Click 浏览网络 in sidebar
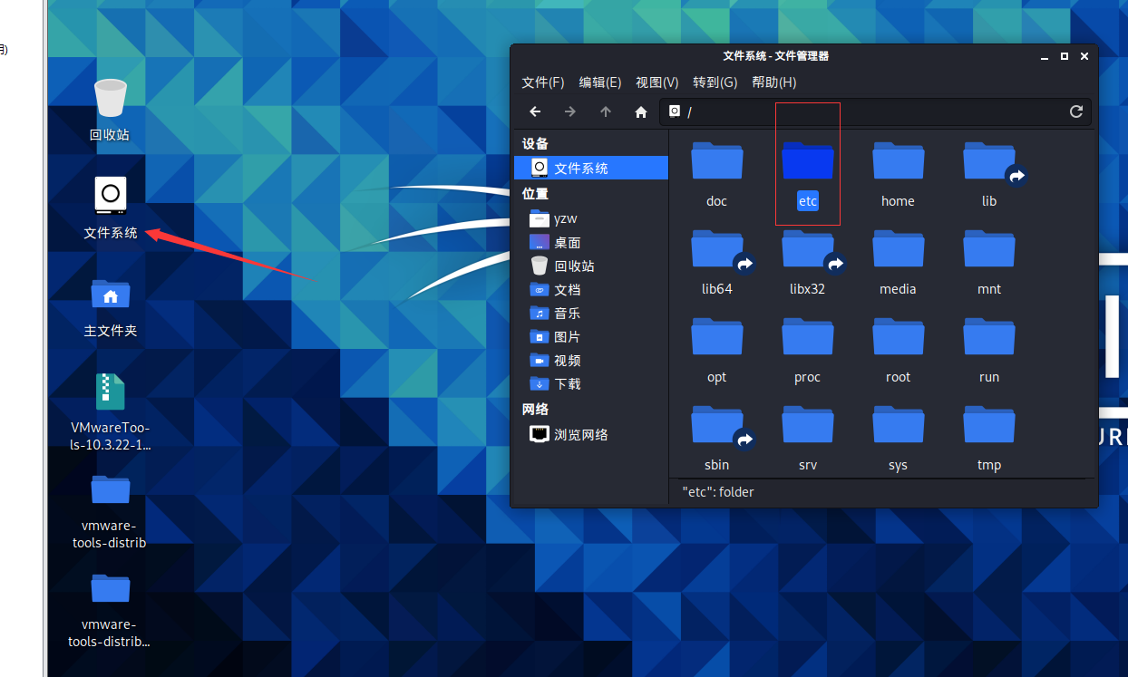This screenshot has height=677, width=1128. coord(580,434)
